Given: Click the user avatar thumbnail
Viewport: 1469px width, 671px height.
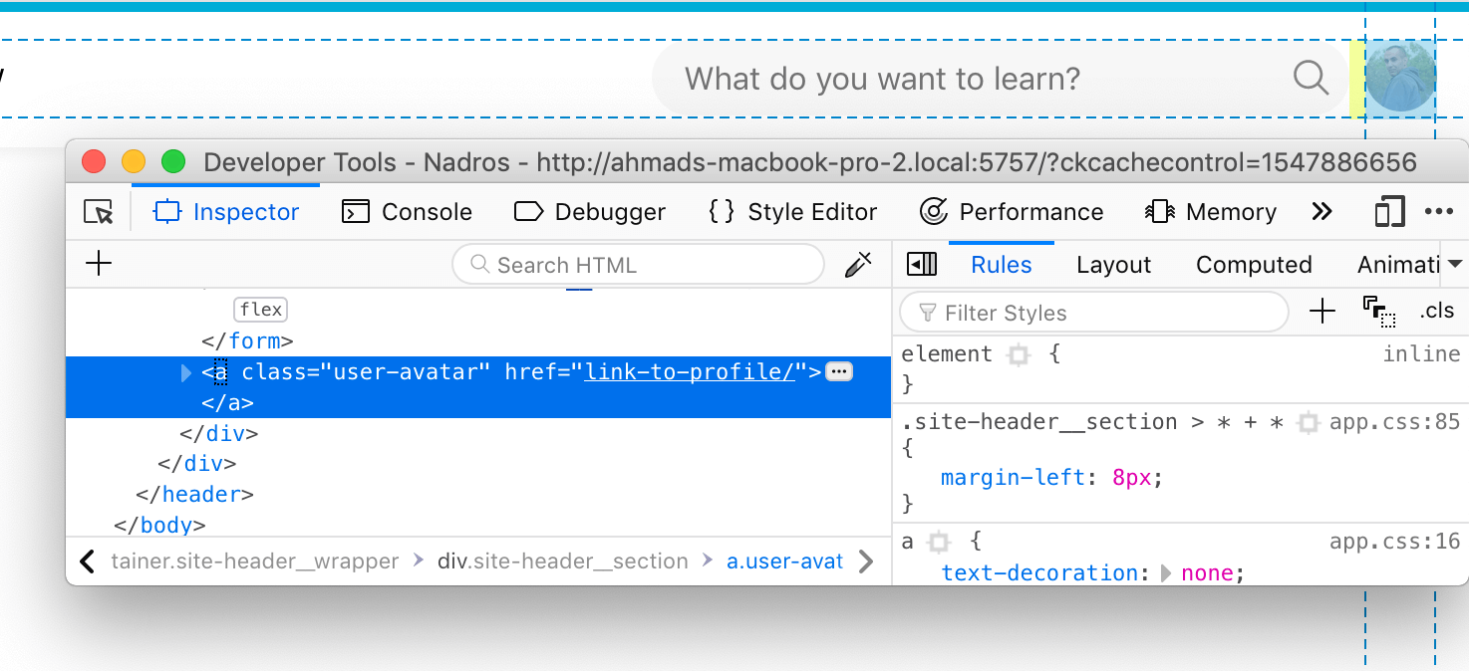Looking at the screenshot, I should coord(1400,78).
